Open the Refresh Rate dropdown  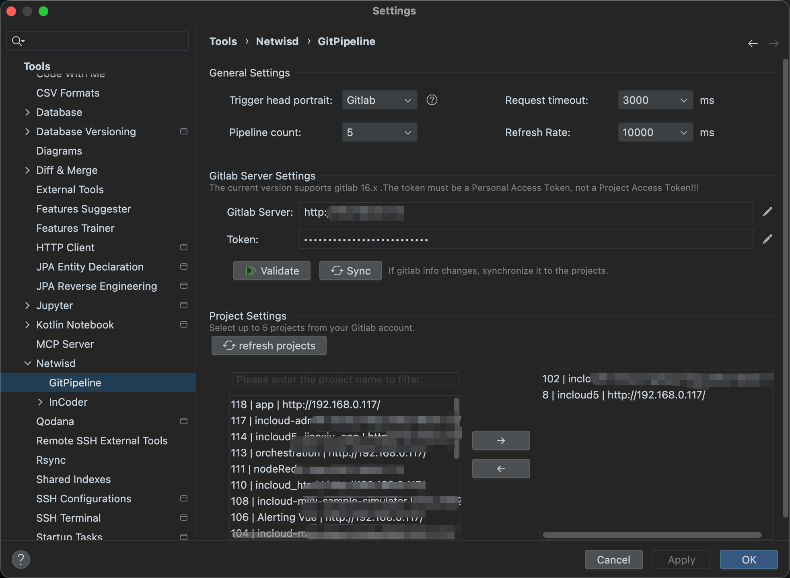pos(655,132)
